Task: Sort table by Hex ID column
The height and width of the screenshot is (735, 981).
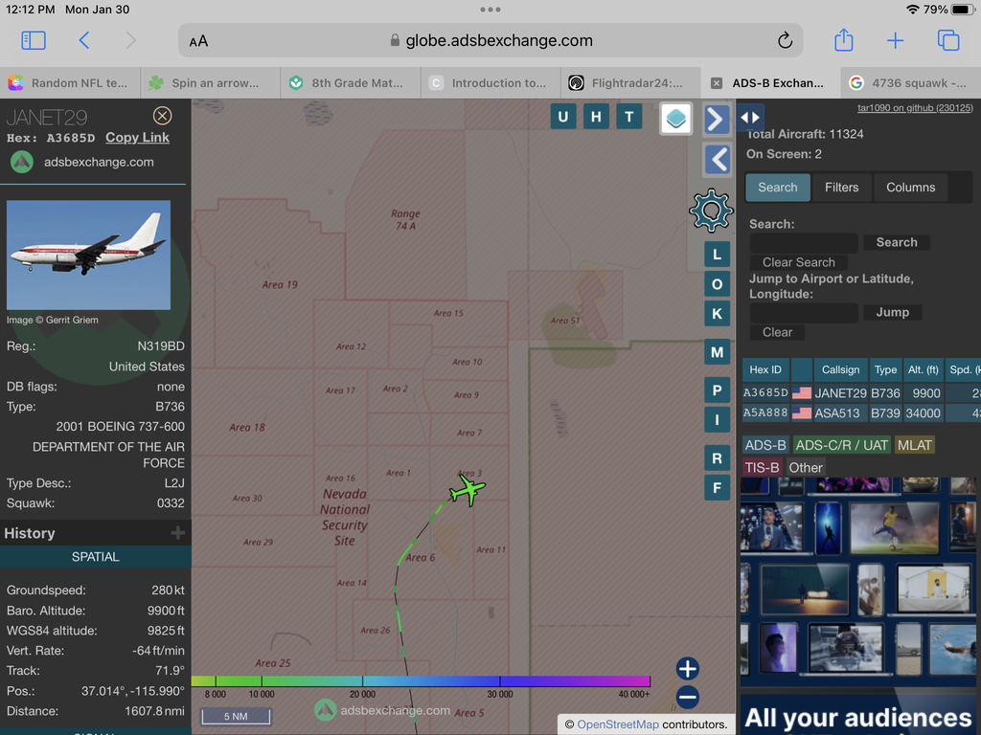Action: coord(765,370)
